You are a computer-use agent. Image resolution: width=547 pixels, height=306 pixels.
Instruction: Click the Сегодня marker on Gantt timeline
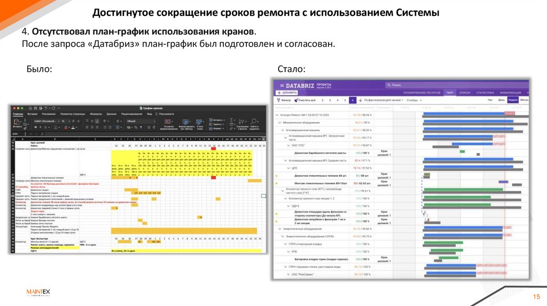pyautogui.click(x=509, y=113)
